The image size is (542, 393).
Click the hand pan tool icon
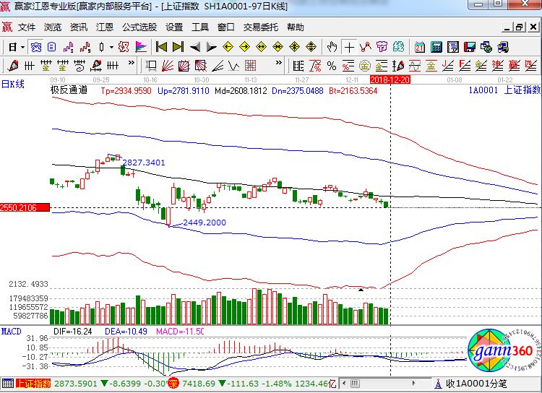point(332,47)
